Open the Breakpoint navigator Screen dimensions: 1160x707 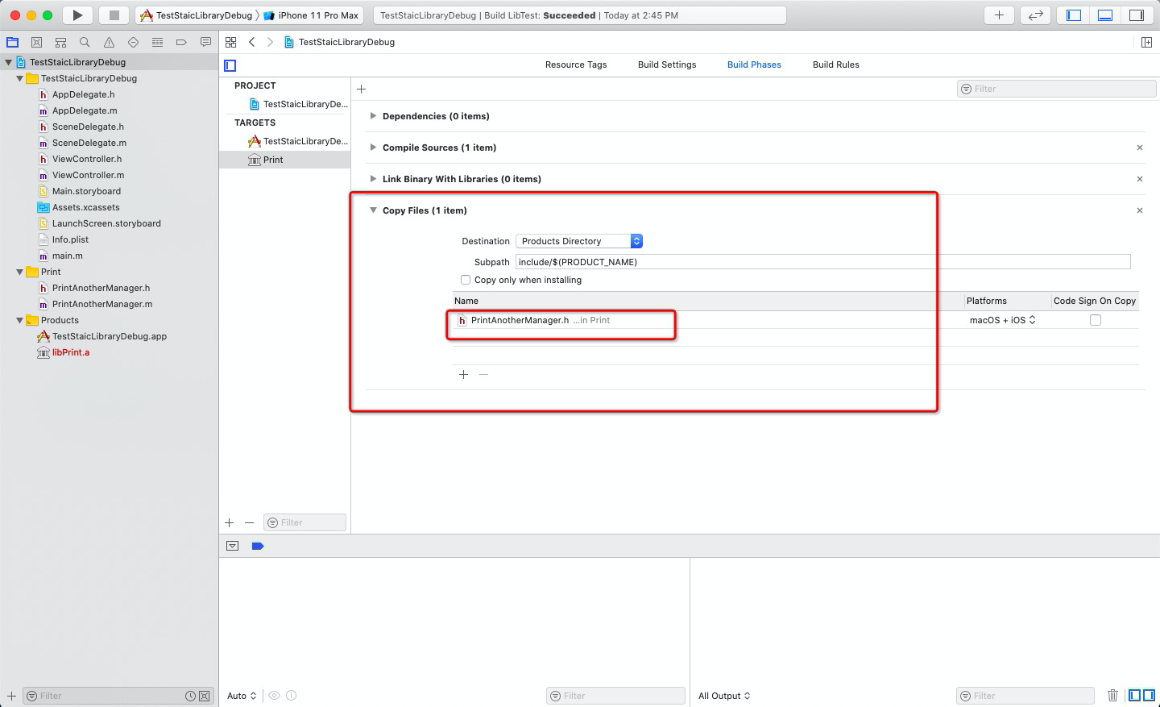click(181, 42)
